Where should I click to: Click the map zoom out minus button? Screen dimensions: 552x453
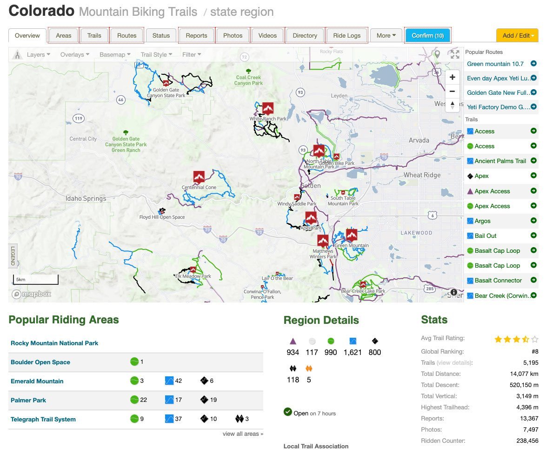[452, 91]
